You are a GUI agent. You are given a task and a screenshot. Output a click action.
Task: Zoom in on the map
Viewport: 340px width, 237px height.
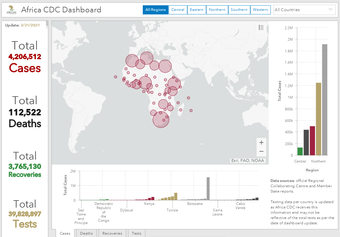click(x=261, y=142)
